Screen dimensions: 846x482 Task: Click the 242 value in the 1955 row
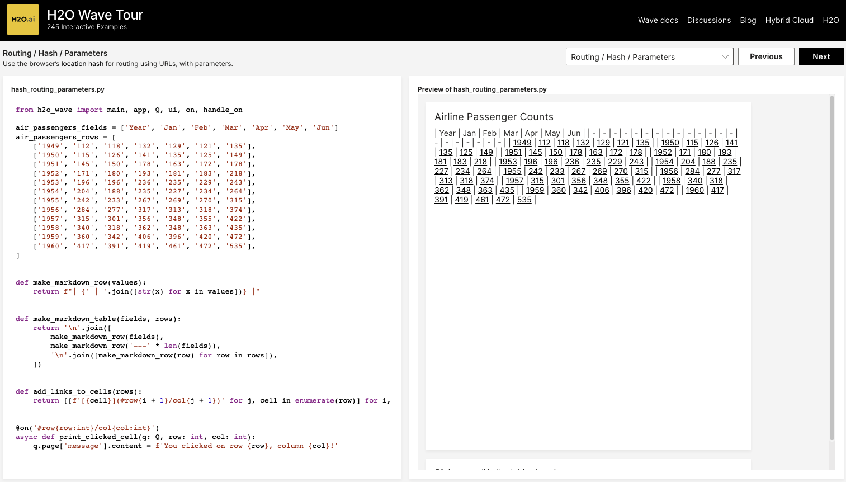pyautogui.click(x=535, y=171)
